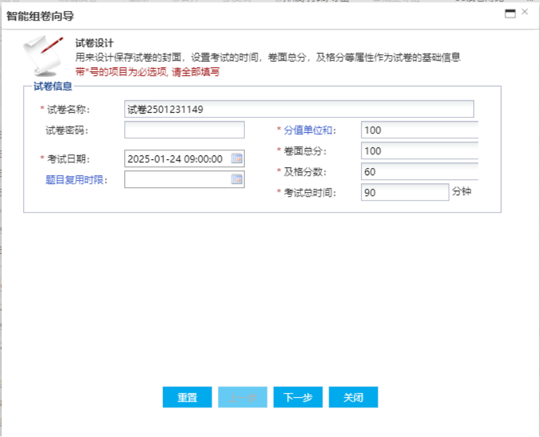Focus the 试卷密码 input box
540x437 pixels.
(x=184, y=130)
